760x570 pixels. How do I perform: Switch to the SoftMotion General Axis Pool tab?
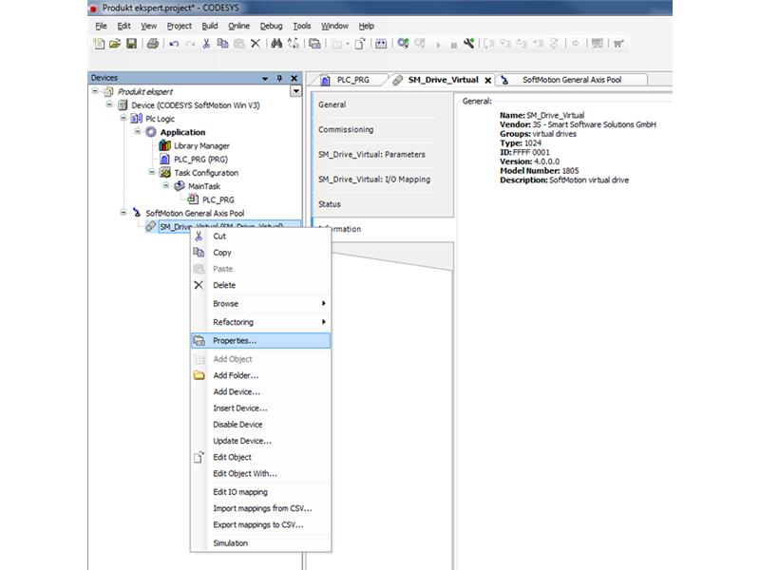(572, 80)
